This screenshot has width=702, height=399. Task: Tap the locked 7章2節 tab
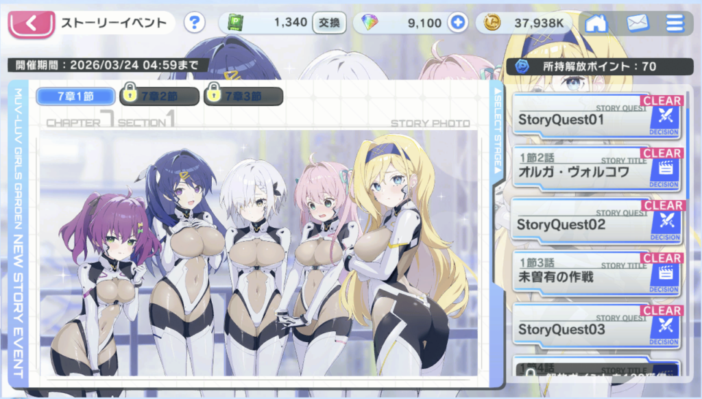coord(159,96)
